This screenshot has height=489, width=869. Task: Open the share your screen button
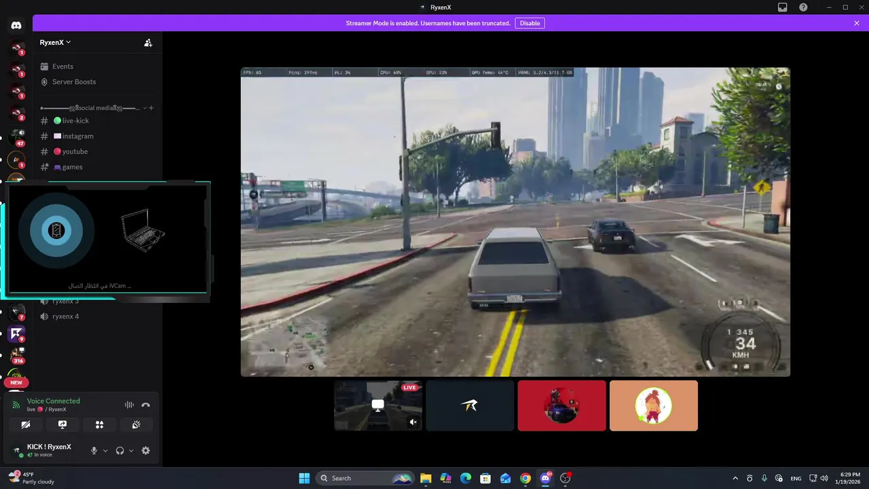62,424
